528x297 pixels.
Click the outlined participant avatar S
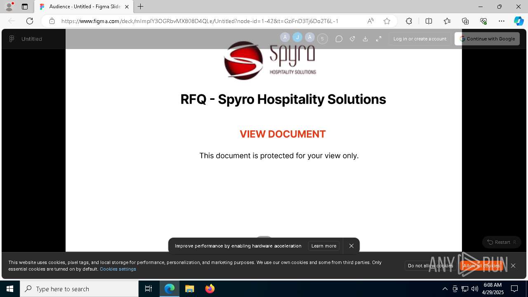tap(323, 39)
